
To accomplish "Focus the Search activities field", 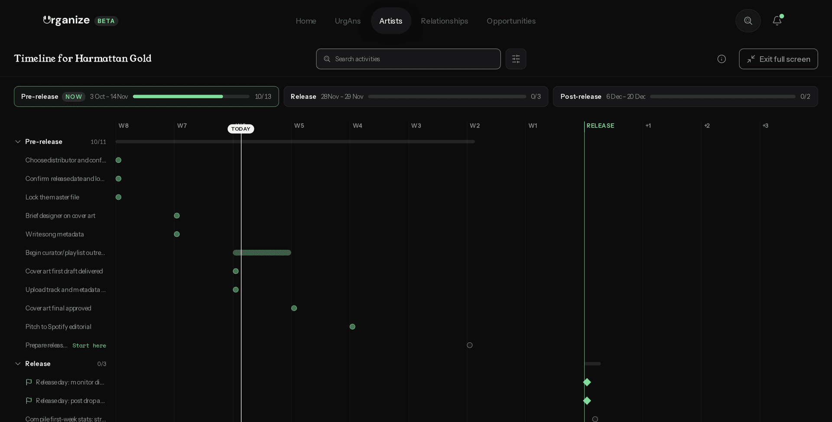I will tap(408, 59).
